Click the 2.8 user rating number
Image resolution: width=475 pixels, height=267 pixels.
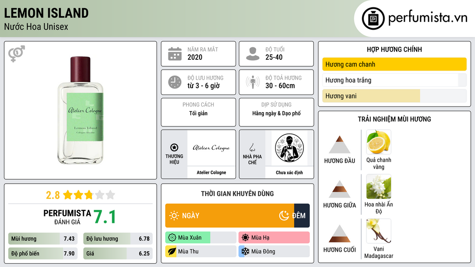(53, 195)
